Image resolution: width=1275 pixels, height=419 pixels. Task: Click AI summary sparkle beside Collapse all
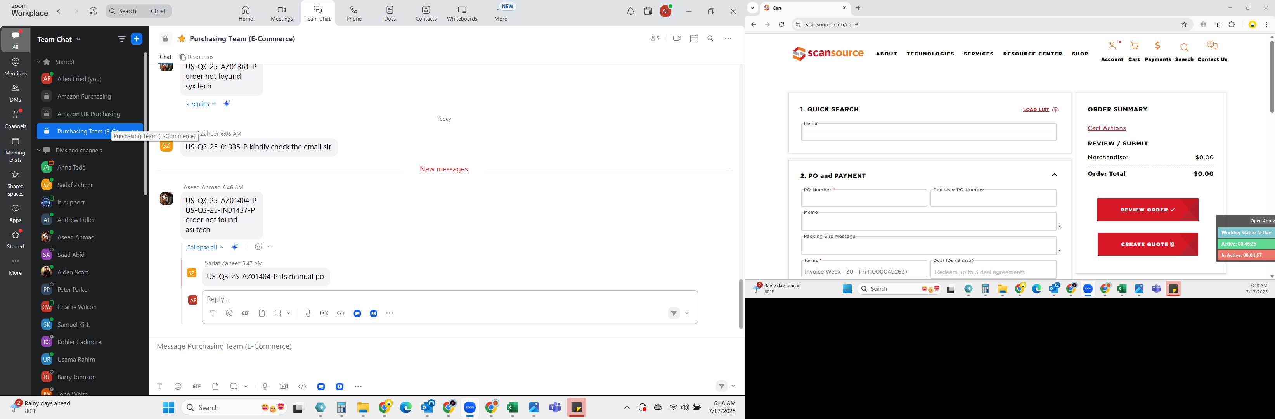pos(235,247)
